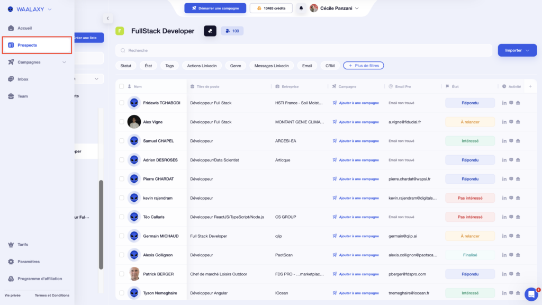
Task: Tick the checkbox next to Patrick BERGER
Action: 121,274
